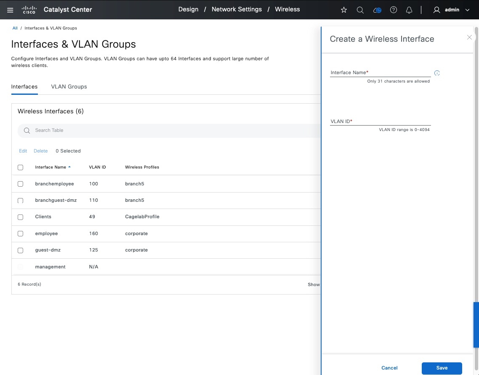Click the Edit action link
The height and width of the screenshot is (375, 479).
point(23,151)
